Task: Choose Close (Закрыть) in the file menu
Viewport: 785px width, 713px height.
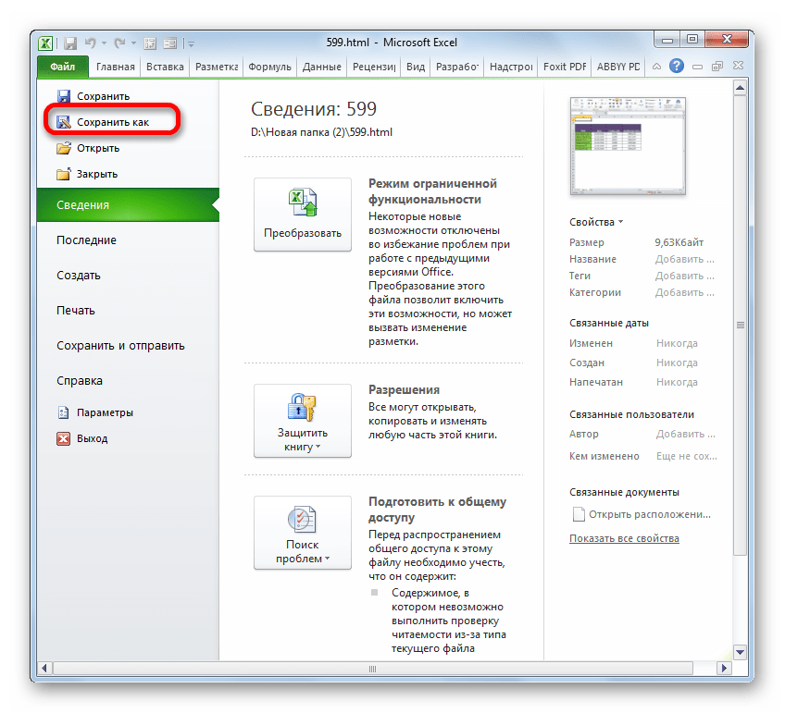Action: 87,174
